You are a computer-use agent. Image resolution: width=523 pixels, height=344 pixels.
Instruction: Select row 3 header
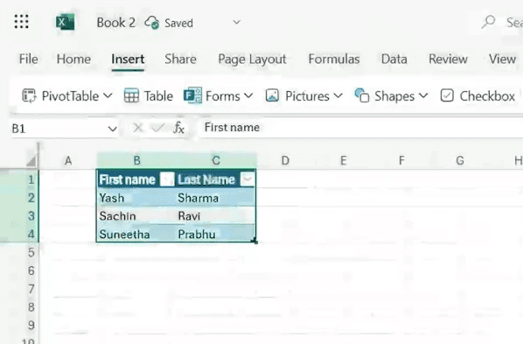(19, 215)
